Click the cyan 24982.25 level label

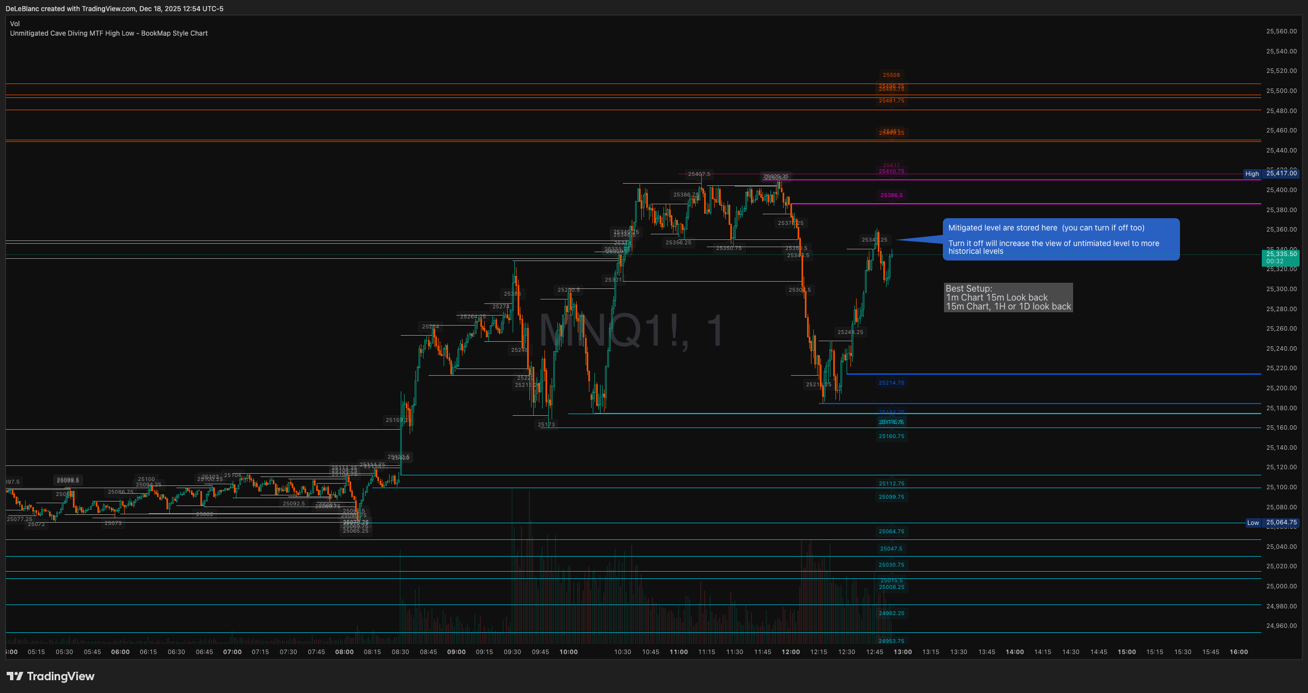pos(891,613)
